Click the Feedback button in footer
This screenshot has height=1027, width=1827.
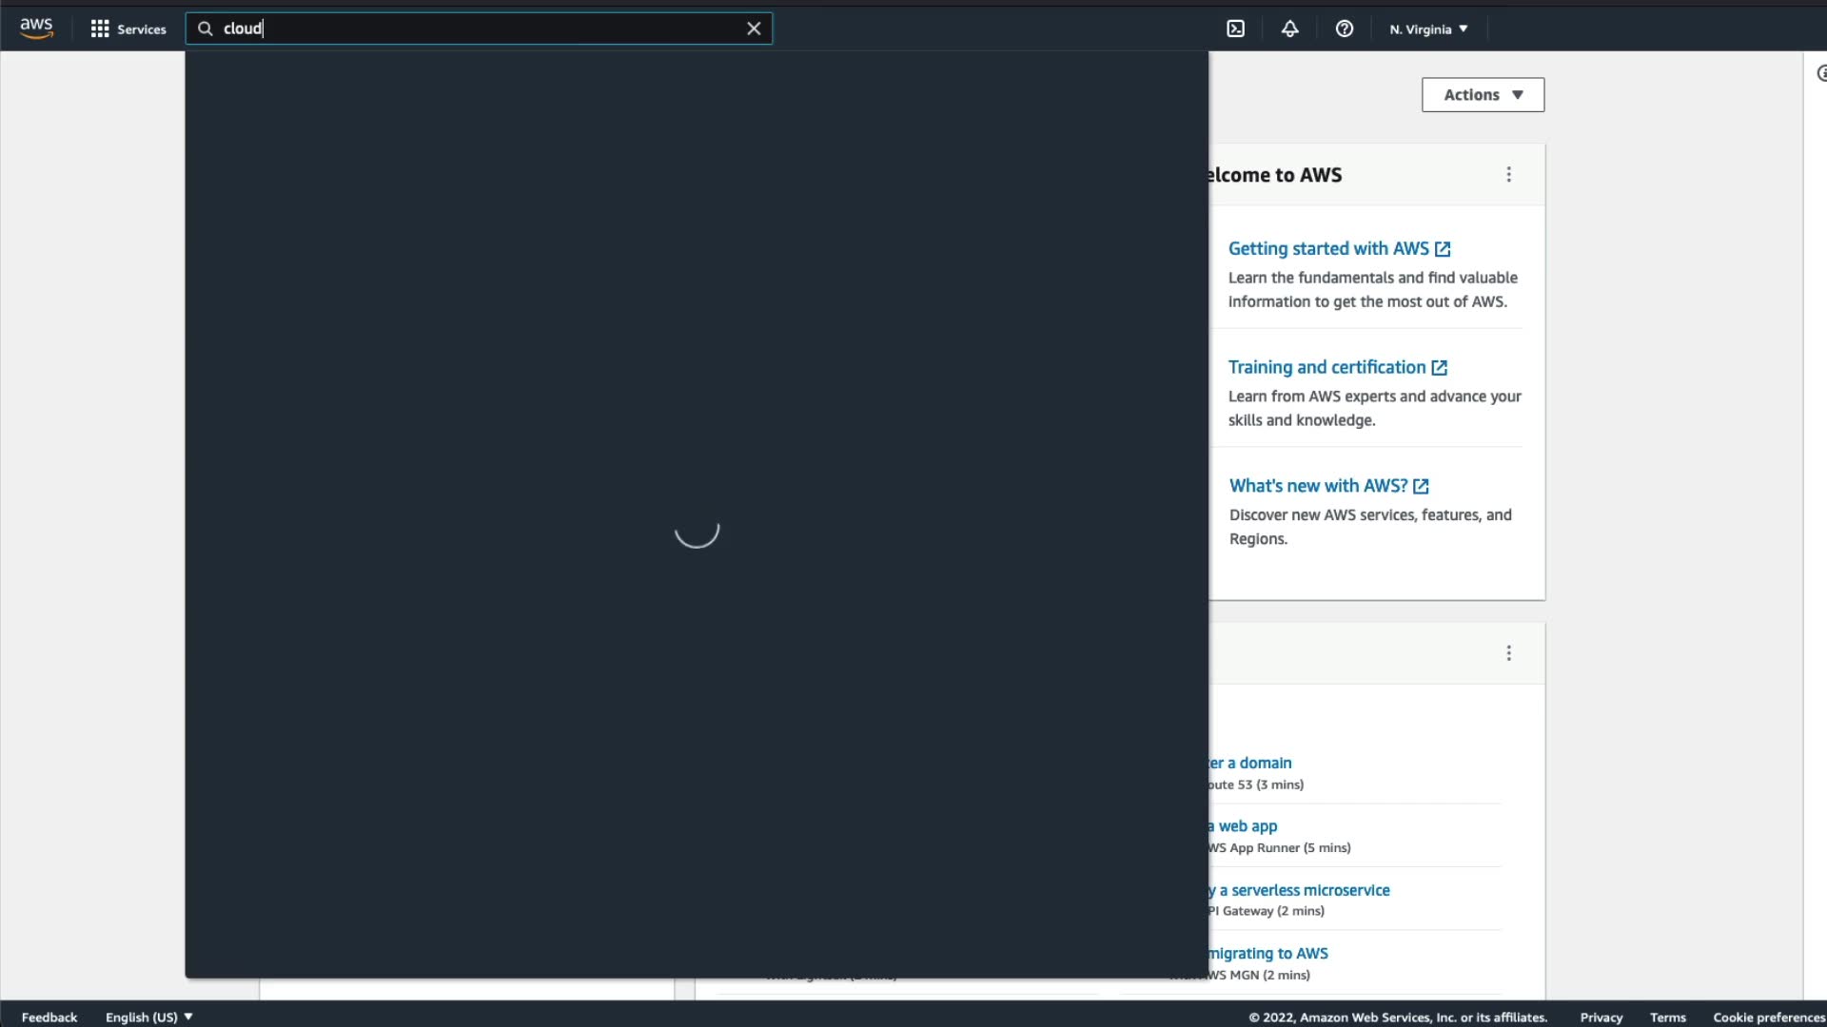click(49, 1017)
